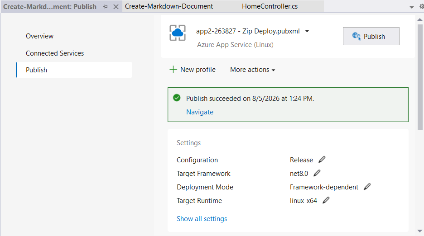Click the Configuration label
Image resolution: width=424 pixels, height=236 pixels.
pyautogui.click(x=197, y=160)
